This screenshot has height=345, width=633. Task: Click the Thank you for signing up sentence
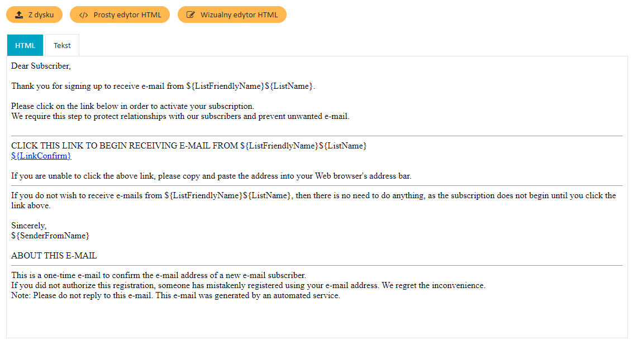[163, 86]
